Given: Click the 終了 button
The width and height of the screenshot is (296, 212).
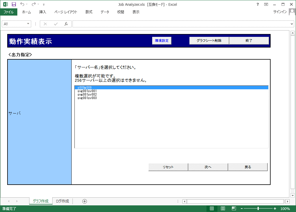Looking at the screenshot, I should [x=249, y=41].
